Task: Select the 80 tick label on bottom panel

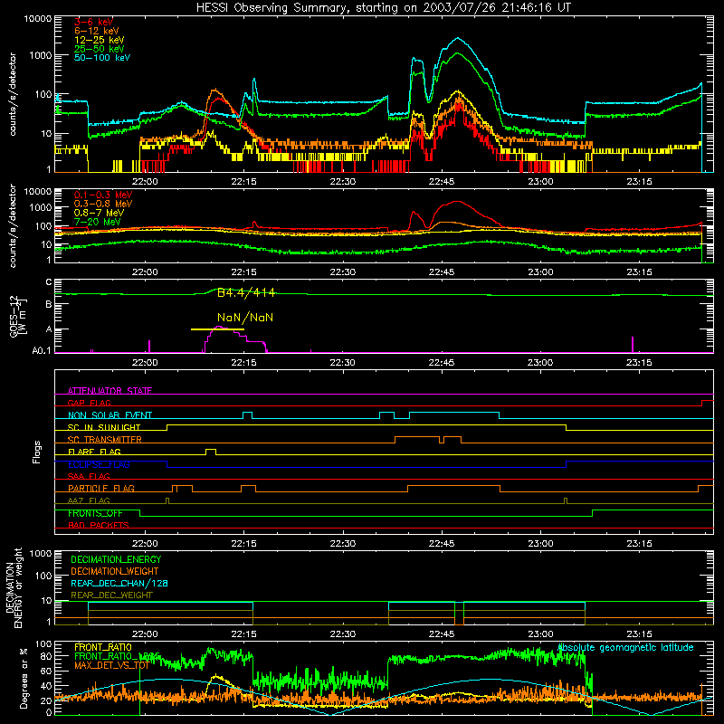Action: pos(46,656)
